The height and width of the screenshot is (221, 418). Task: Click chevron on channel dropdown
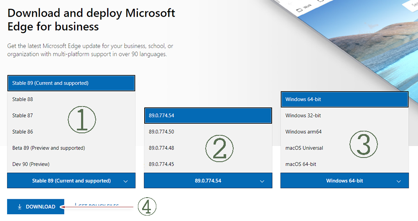click(125, 181)
